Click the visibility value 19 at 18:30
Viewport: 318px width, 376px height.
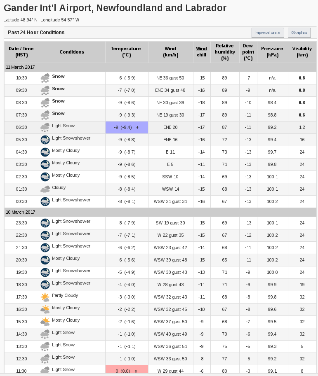(302, 285)
